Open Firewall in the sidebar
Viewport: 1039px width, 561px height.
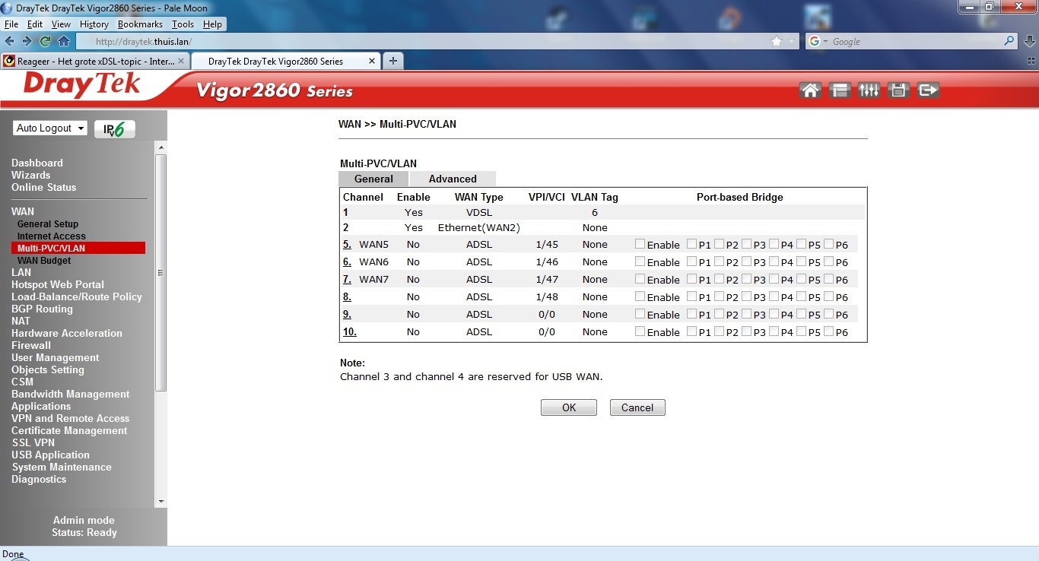click(x=31, y=345)
